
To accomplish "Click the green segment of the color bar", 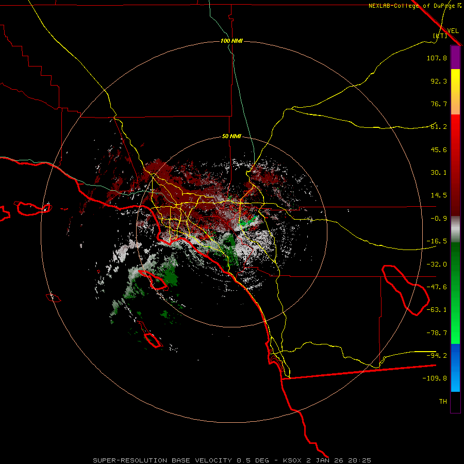I will point(455,293).
